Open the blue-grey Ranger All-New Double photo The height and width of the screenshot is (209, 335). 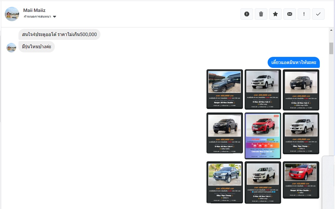pyautogui.click(x=224, y=89)
